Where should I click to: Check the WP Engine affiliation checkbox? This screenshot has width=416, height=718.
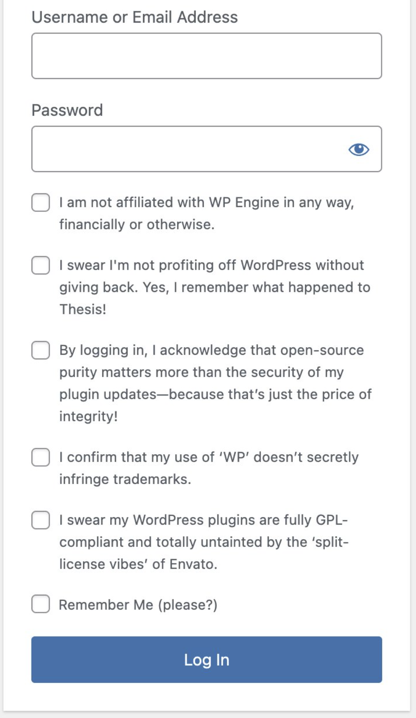pyautogui.click(x=40, y=202)
